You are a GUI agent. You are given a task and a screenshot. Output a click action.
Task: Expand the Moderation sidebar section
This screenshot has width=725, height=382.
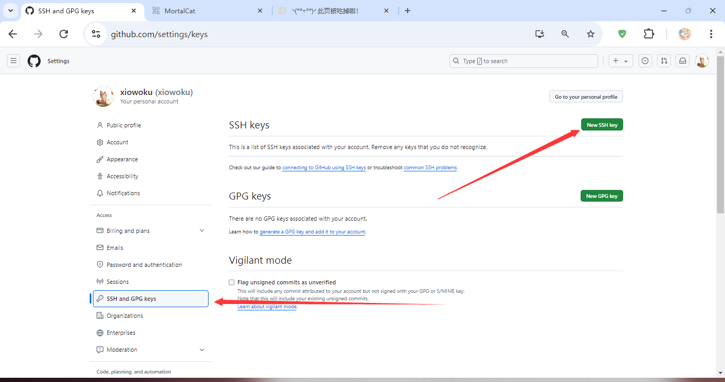click(x=202, y=350)
